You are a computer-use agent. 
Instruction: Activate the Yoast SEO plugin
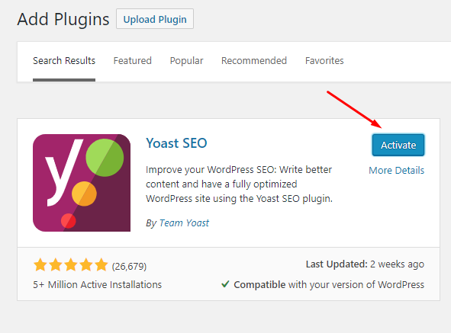click(398, 145)
